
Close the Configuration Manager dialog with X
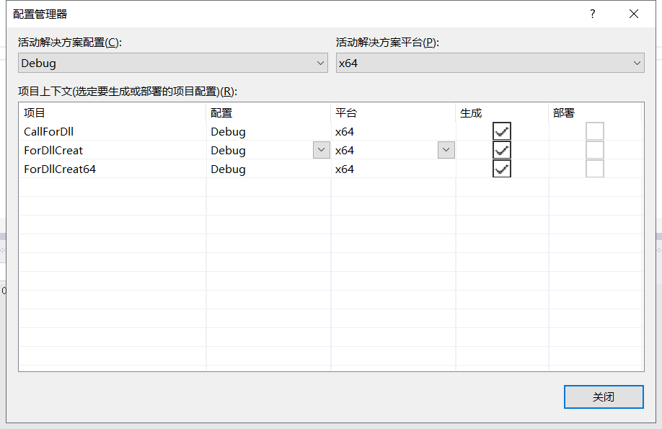[x=634, y=14]
